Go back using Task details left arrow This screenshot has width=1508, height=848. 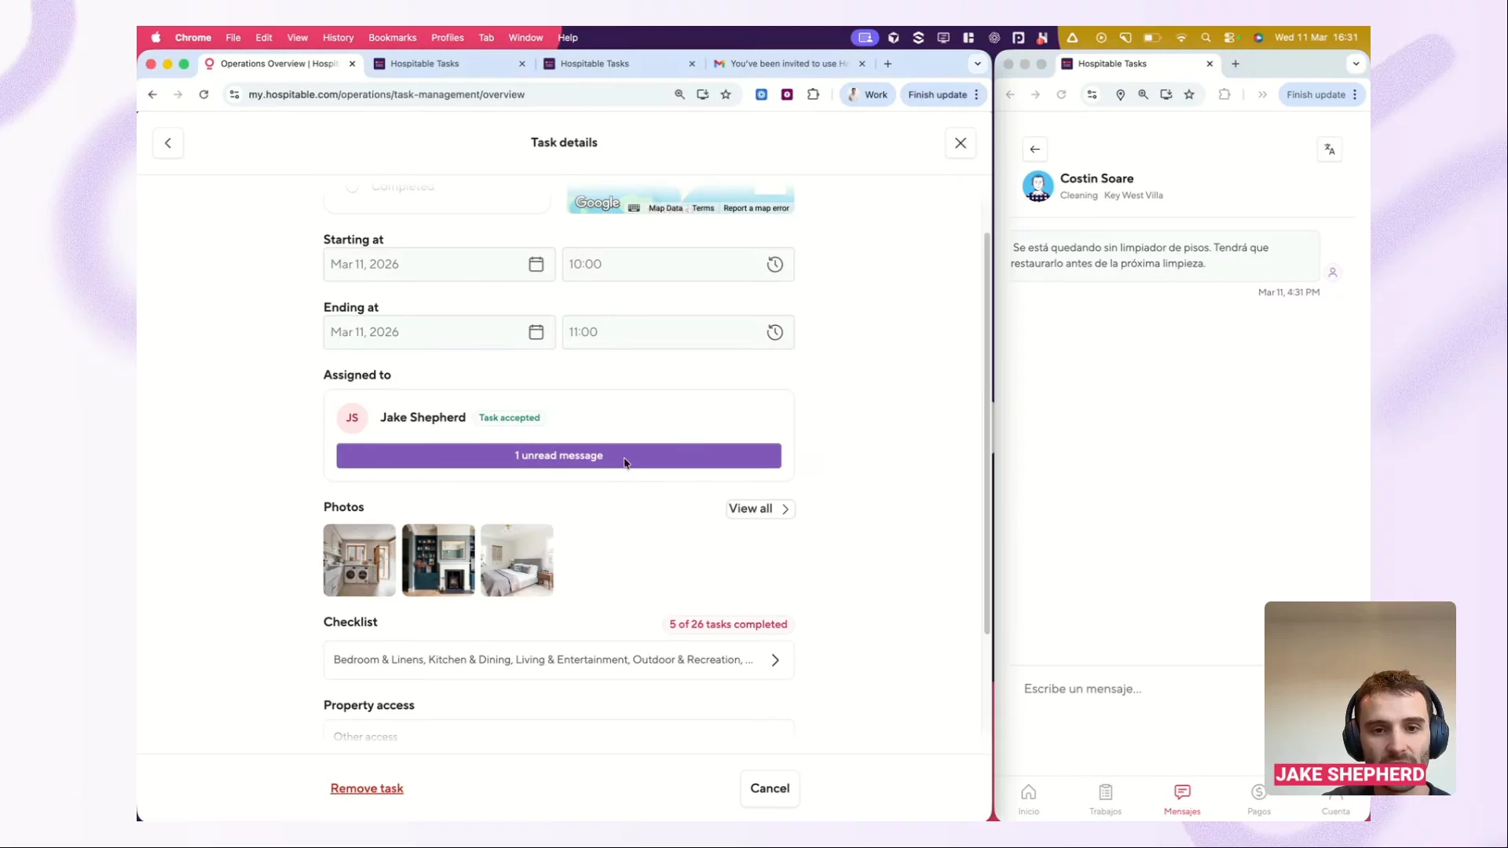167,143
